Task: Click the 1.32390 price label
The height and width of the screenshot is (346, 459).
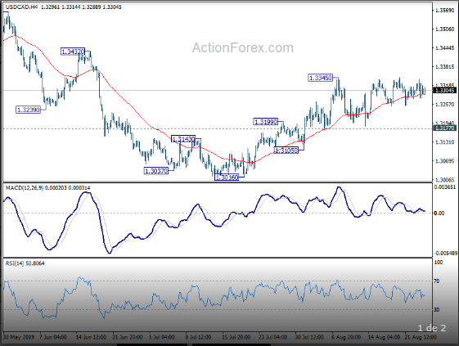Action: pyautogui.click(x=28, y=110)
